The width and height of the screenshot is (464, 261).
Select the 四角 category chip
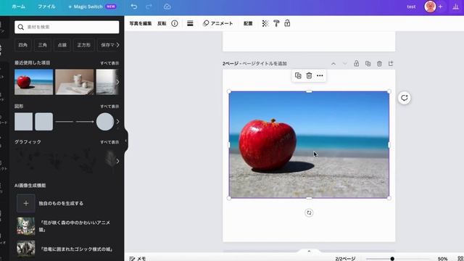tap(22, 45)
